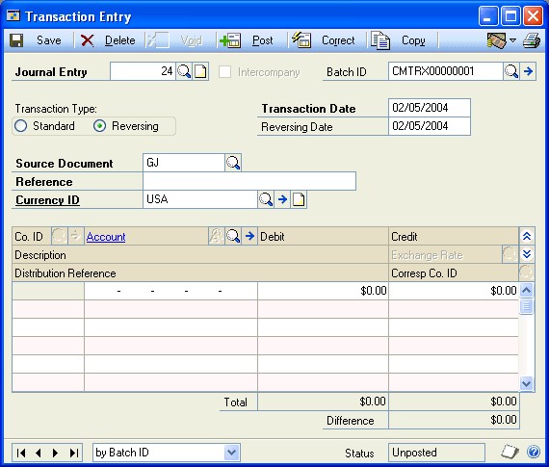This screenshot has width=549, height=467.
Task: Click the Unposted status field
Action: pos(436,453)
